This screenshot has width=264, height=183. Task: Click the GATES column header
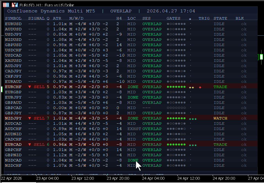[174, 18]
